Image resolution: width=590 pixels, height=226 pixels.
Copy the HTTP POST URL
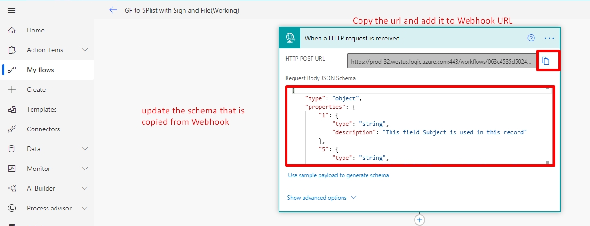[545, 61]
